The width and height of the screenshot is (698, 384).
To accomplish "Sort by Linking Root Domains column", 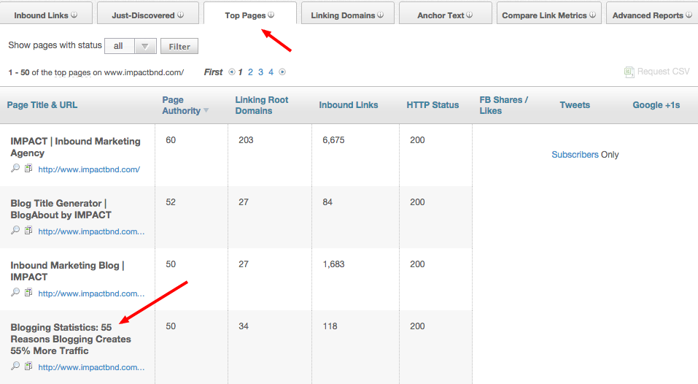I will [262, 105].
